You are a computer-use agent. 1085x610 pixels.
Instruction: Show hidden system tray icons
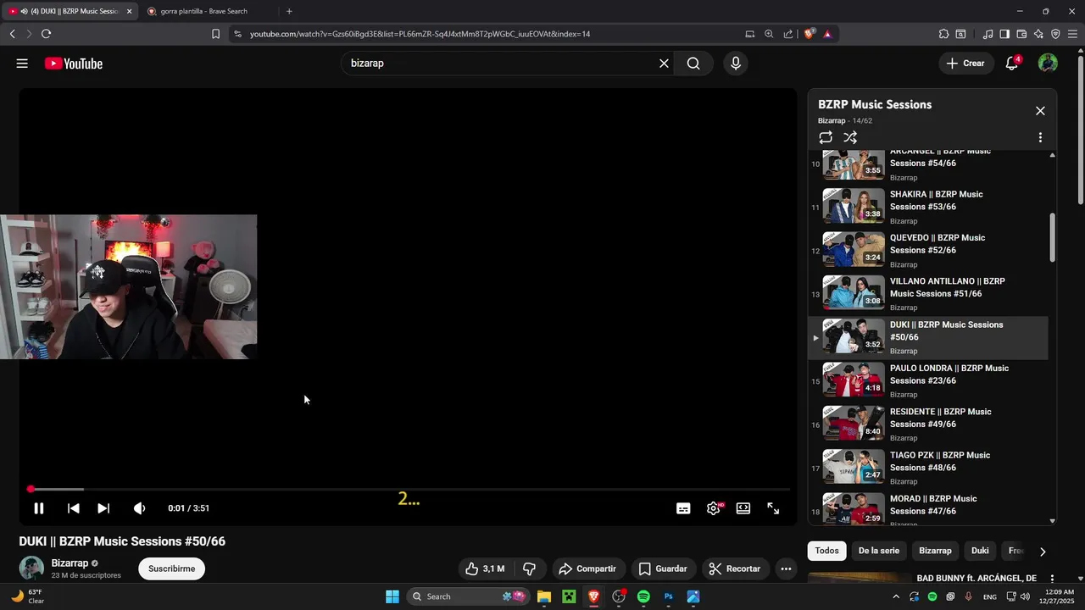[x=896, y=596]
